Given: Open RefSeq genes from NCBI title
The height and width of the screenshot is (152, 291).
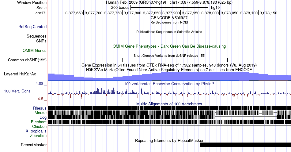Looking at the screenshot, I should 169,22.
